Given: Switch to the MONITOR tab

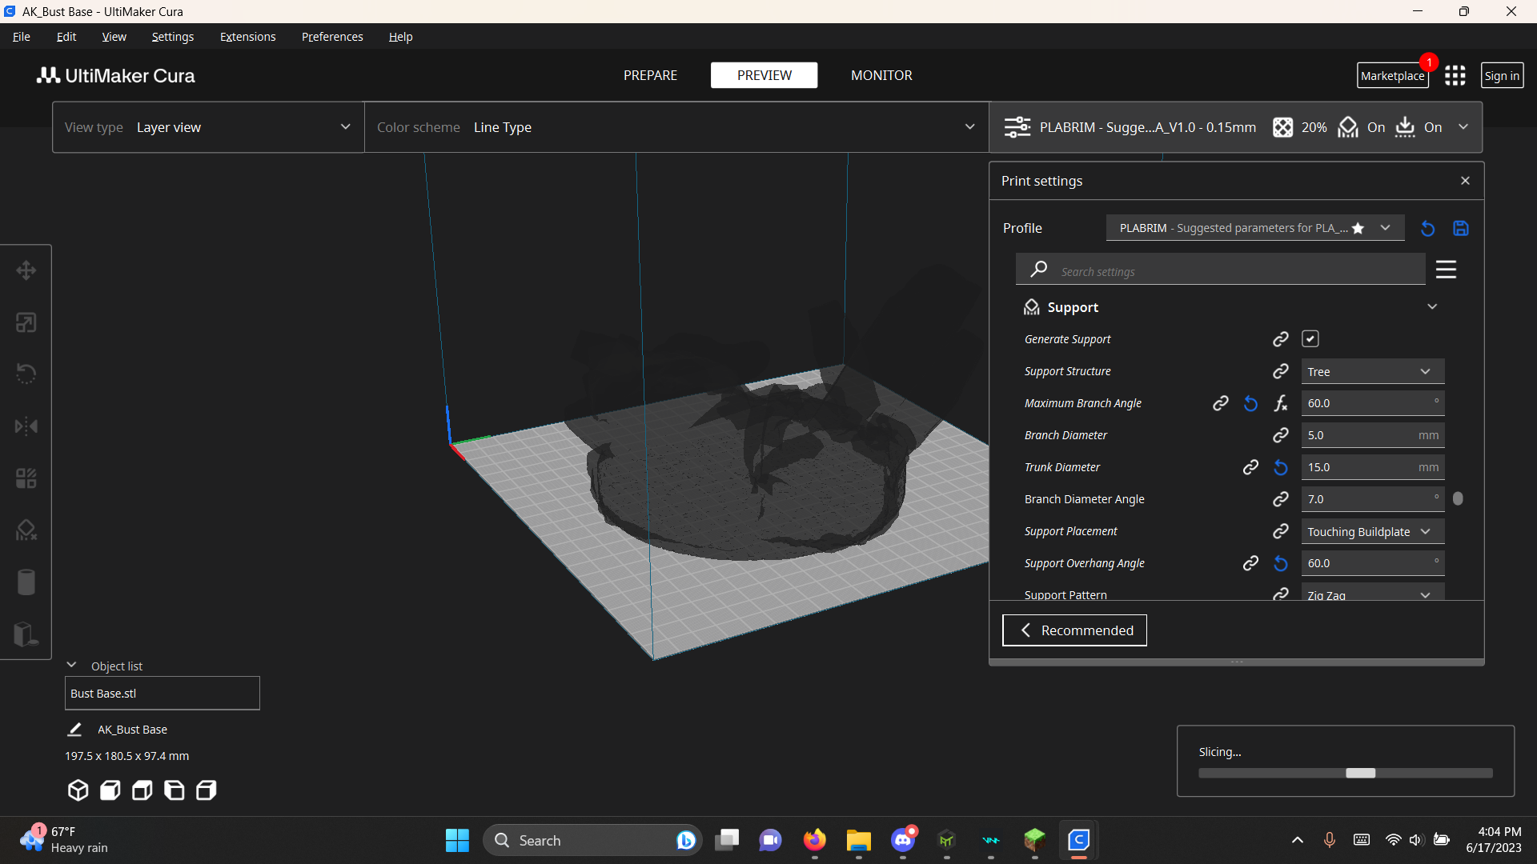Looking at the screenshot, I should pyautogui.click(x=881, y=75).
